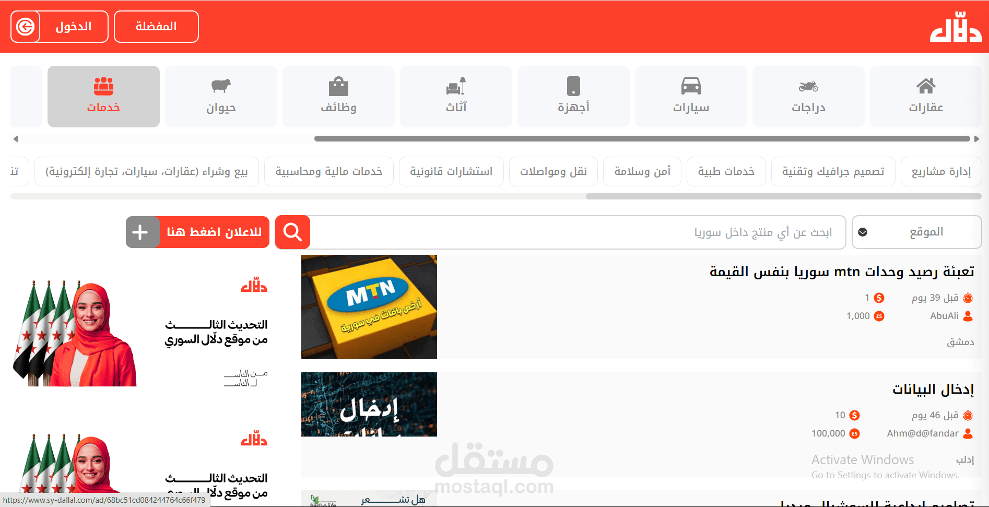Image resolution: width=989 pixels, height=507 pixels.
Task: Click the Syrian pound icon beside 1,000
Action: click(x=879, y=316)
